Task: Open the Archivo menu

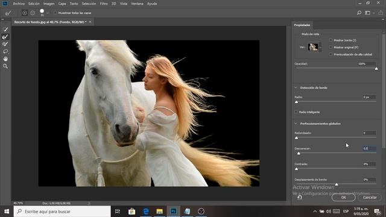Action: [x=19, y=4]
